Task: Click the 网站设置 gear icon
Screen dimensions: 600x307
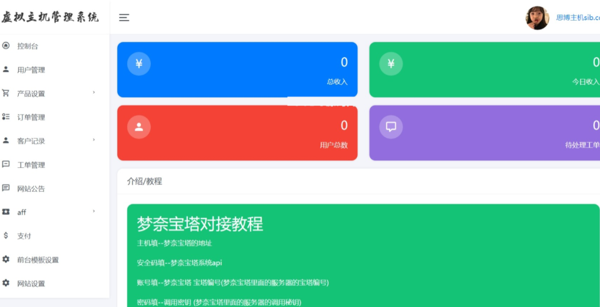Action: coord(6,283)
